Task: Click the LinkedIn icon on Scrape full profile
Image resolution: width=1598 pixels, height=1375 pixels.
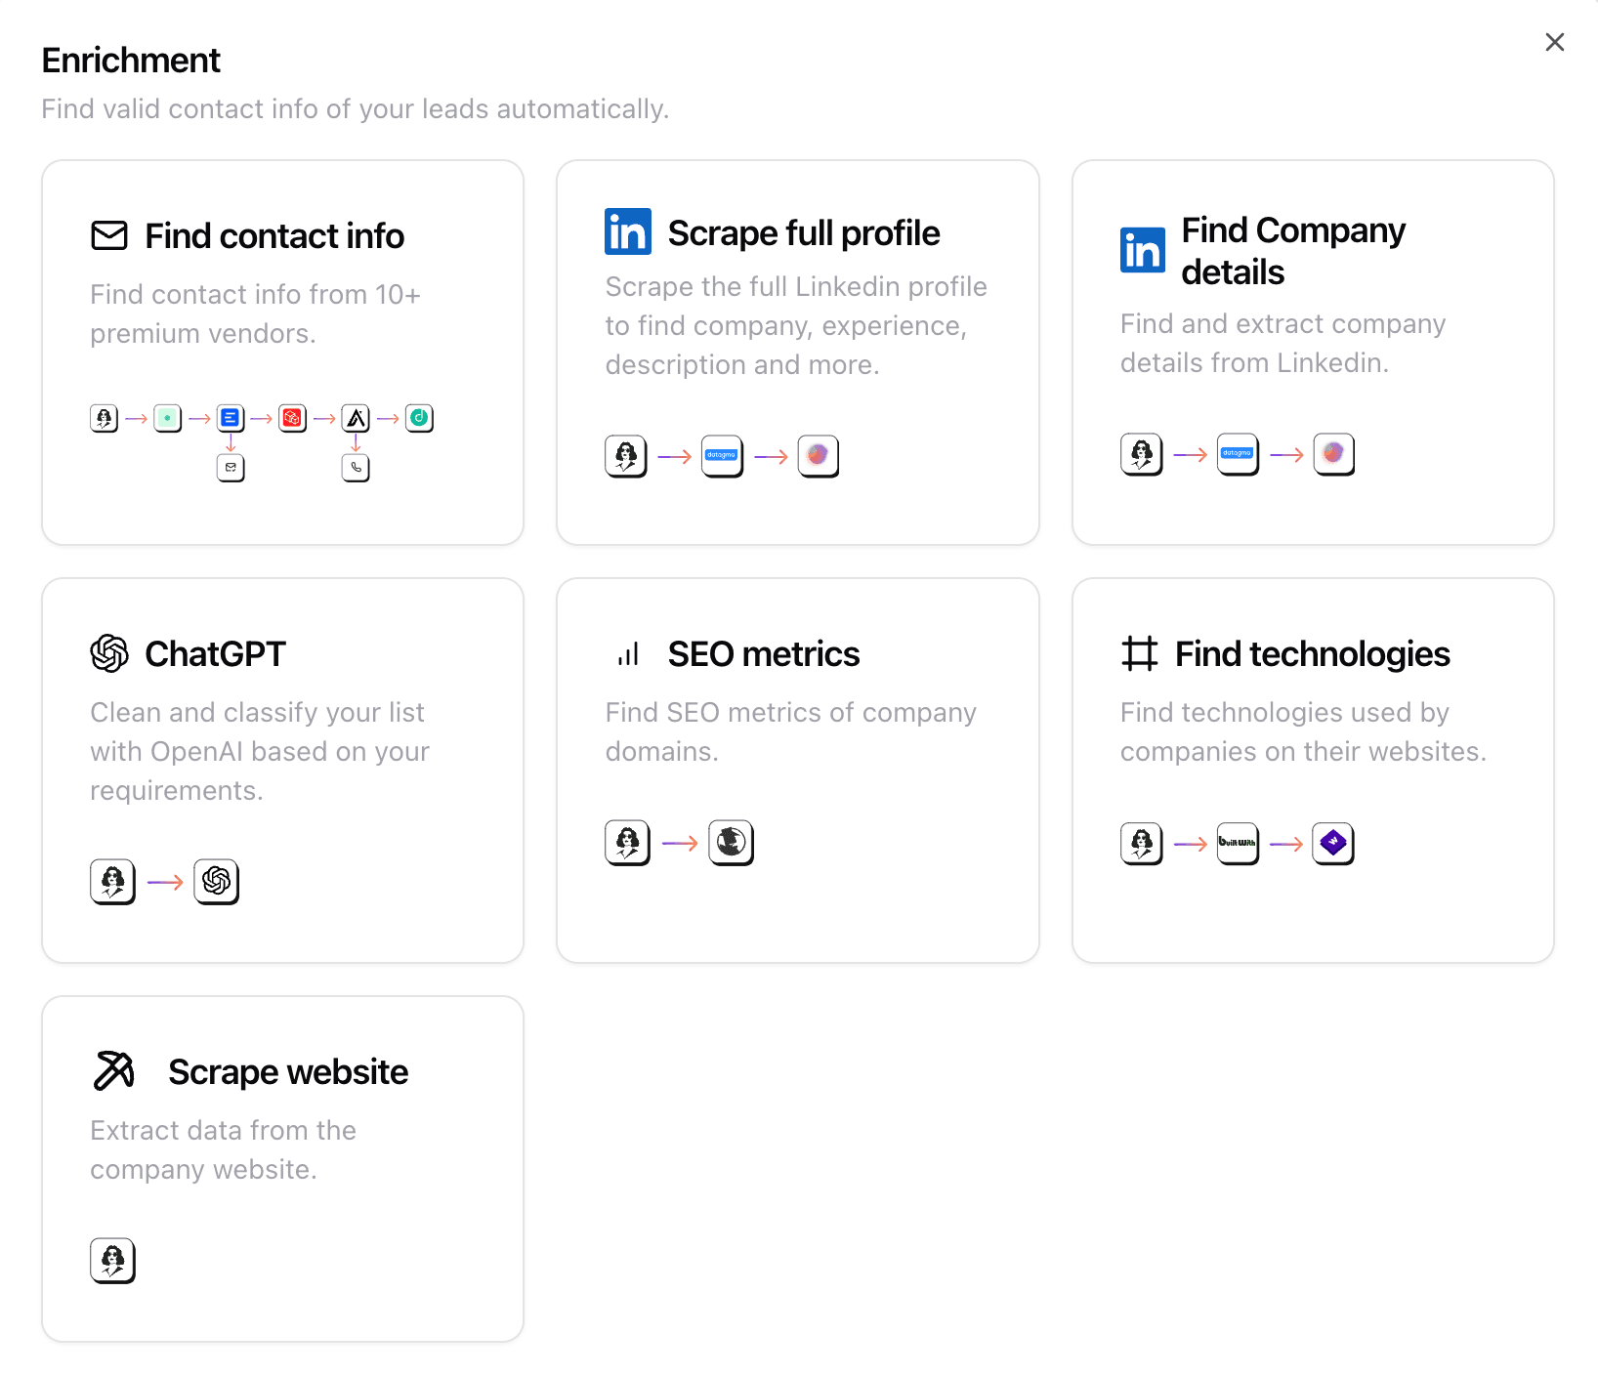Action: (628, 231)
